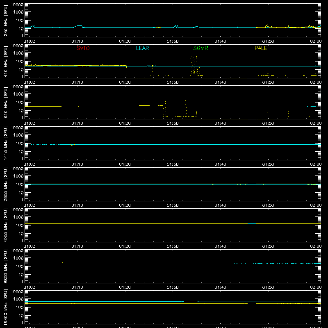328x328 pixels.
Task: Click the red SVTO station legend label
Action: [83, 48]
